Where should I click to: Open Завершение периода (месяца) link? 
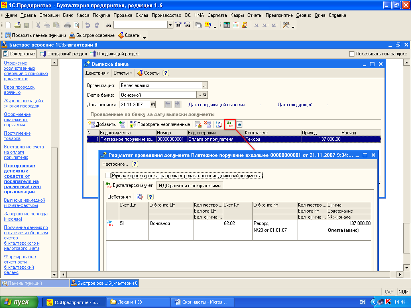click(26, 216)
